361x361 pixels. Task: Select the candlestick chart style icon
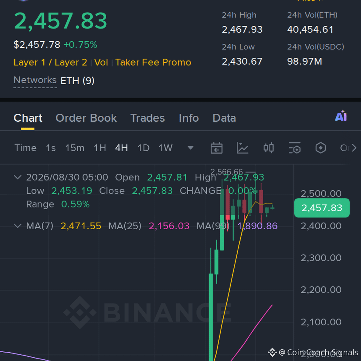(x=268, y=148)
